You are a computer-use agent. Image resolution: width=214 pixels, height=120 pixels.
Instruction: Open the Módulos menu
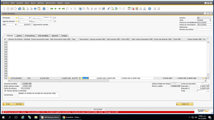41,3
